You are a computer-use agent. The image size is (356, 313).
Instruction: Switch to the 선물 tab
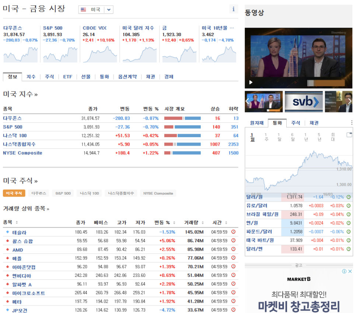(x=86, y=77)
